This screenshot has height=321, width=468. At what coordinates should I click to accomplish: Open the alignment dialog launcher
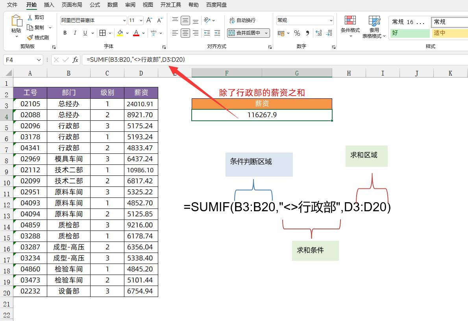point(270,47)
